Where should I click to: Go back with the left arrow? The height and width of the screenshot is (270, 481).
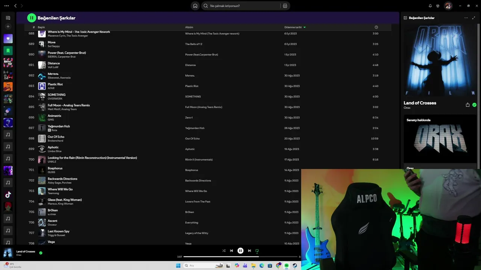click(15, 6)
